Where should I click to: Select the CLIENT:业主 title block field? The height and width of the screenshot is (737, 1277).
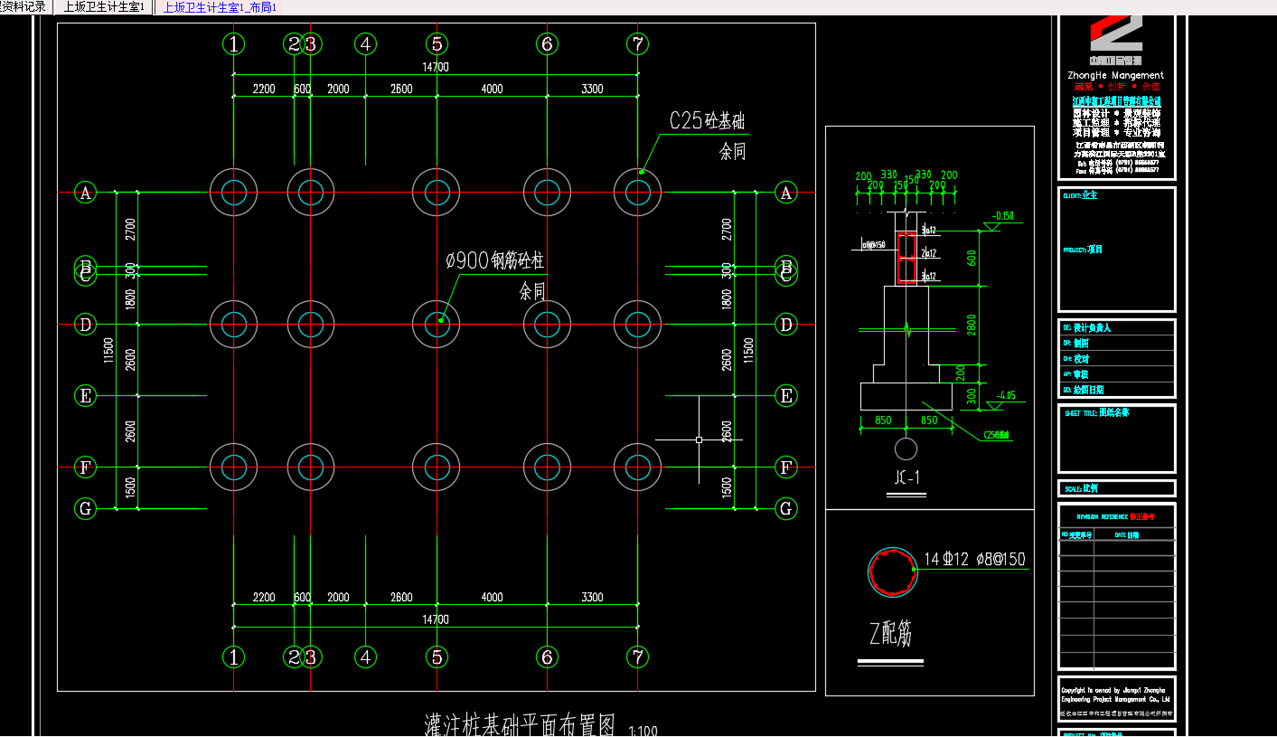tap(1079, 195)
